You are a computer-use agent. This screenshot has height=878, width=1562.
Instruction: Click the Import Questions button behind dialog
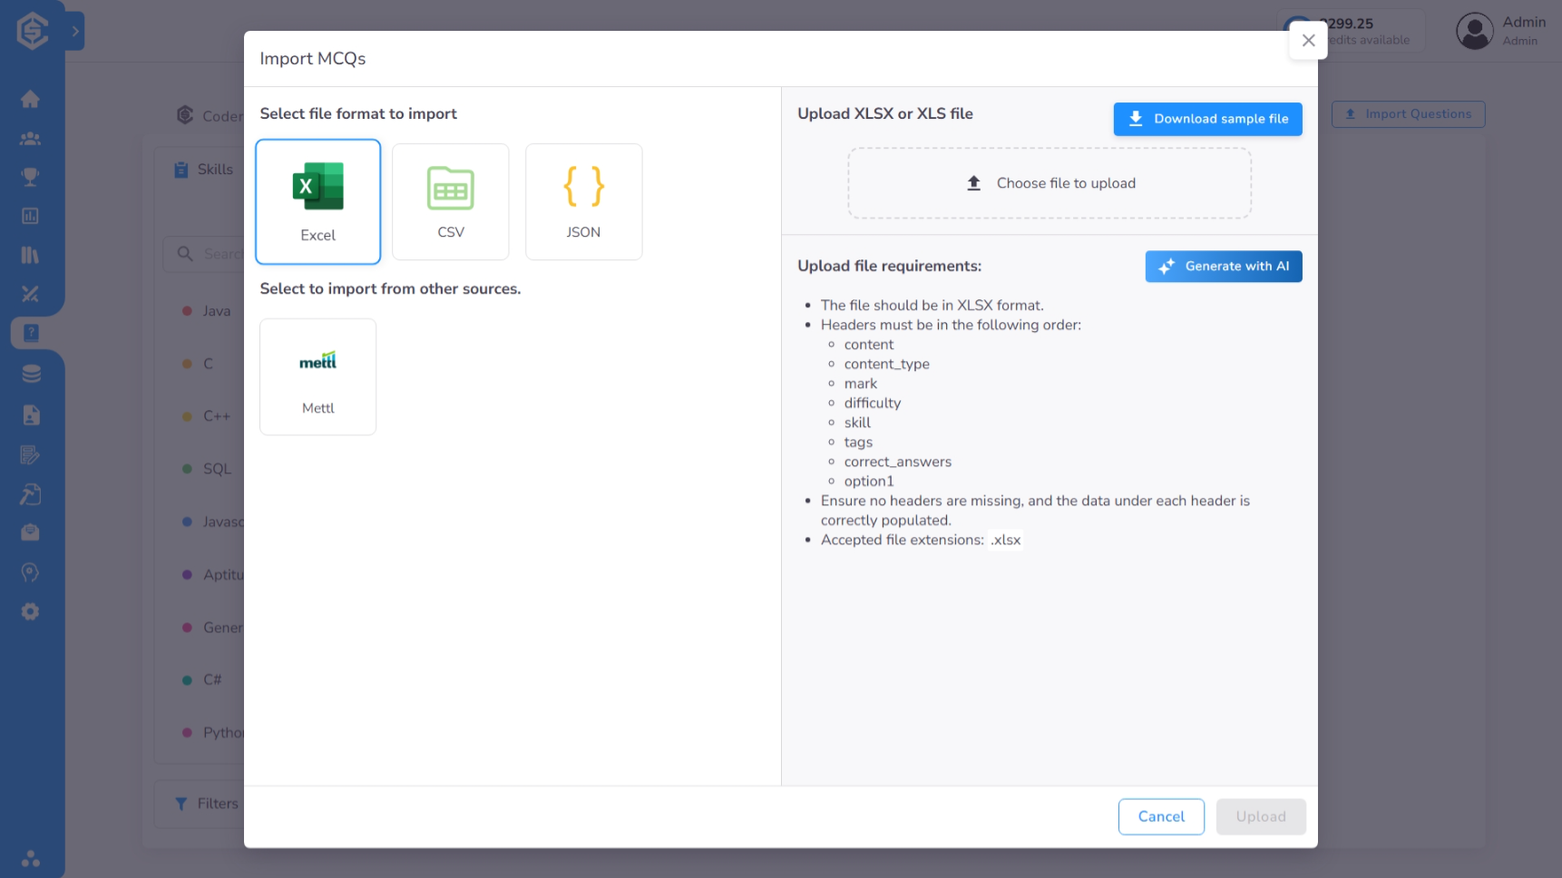pyautogui.click(x=1408, y=114)
